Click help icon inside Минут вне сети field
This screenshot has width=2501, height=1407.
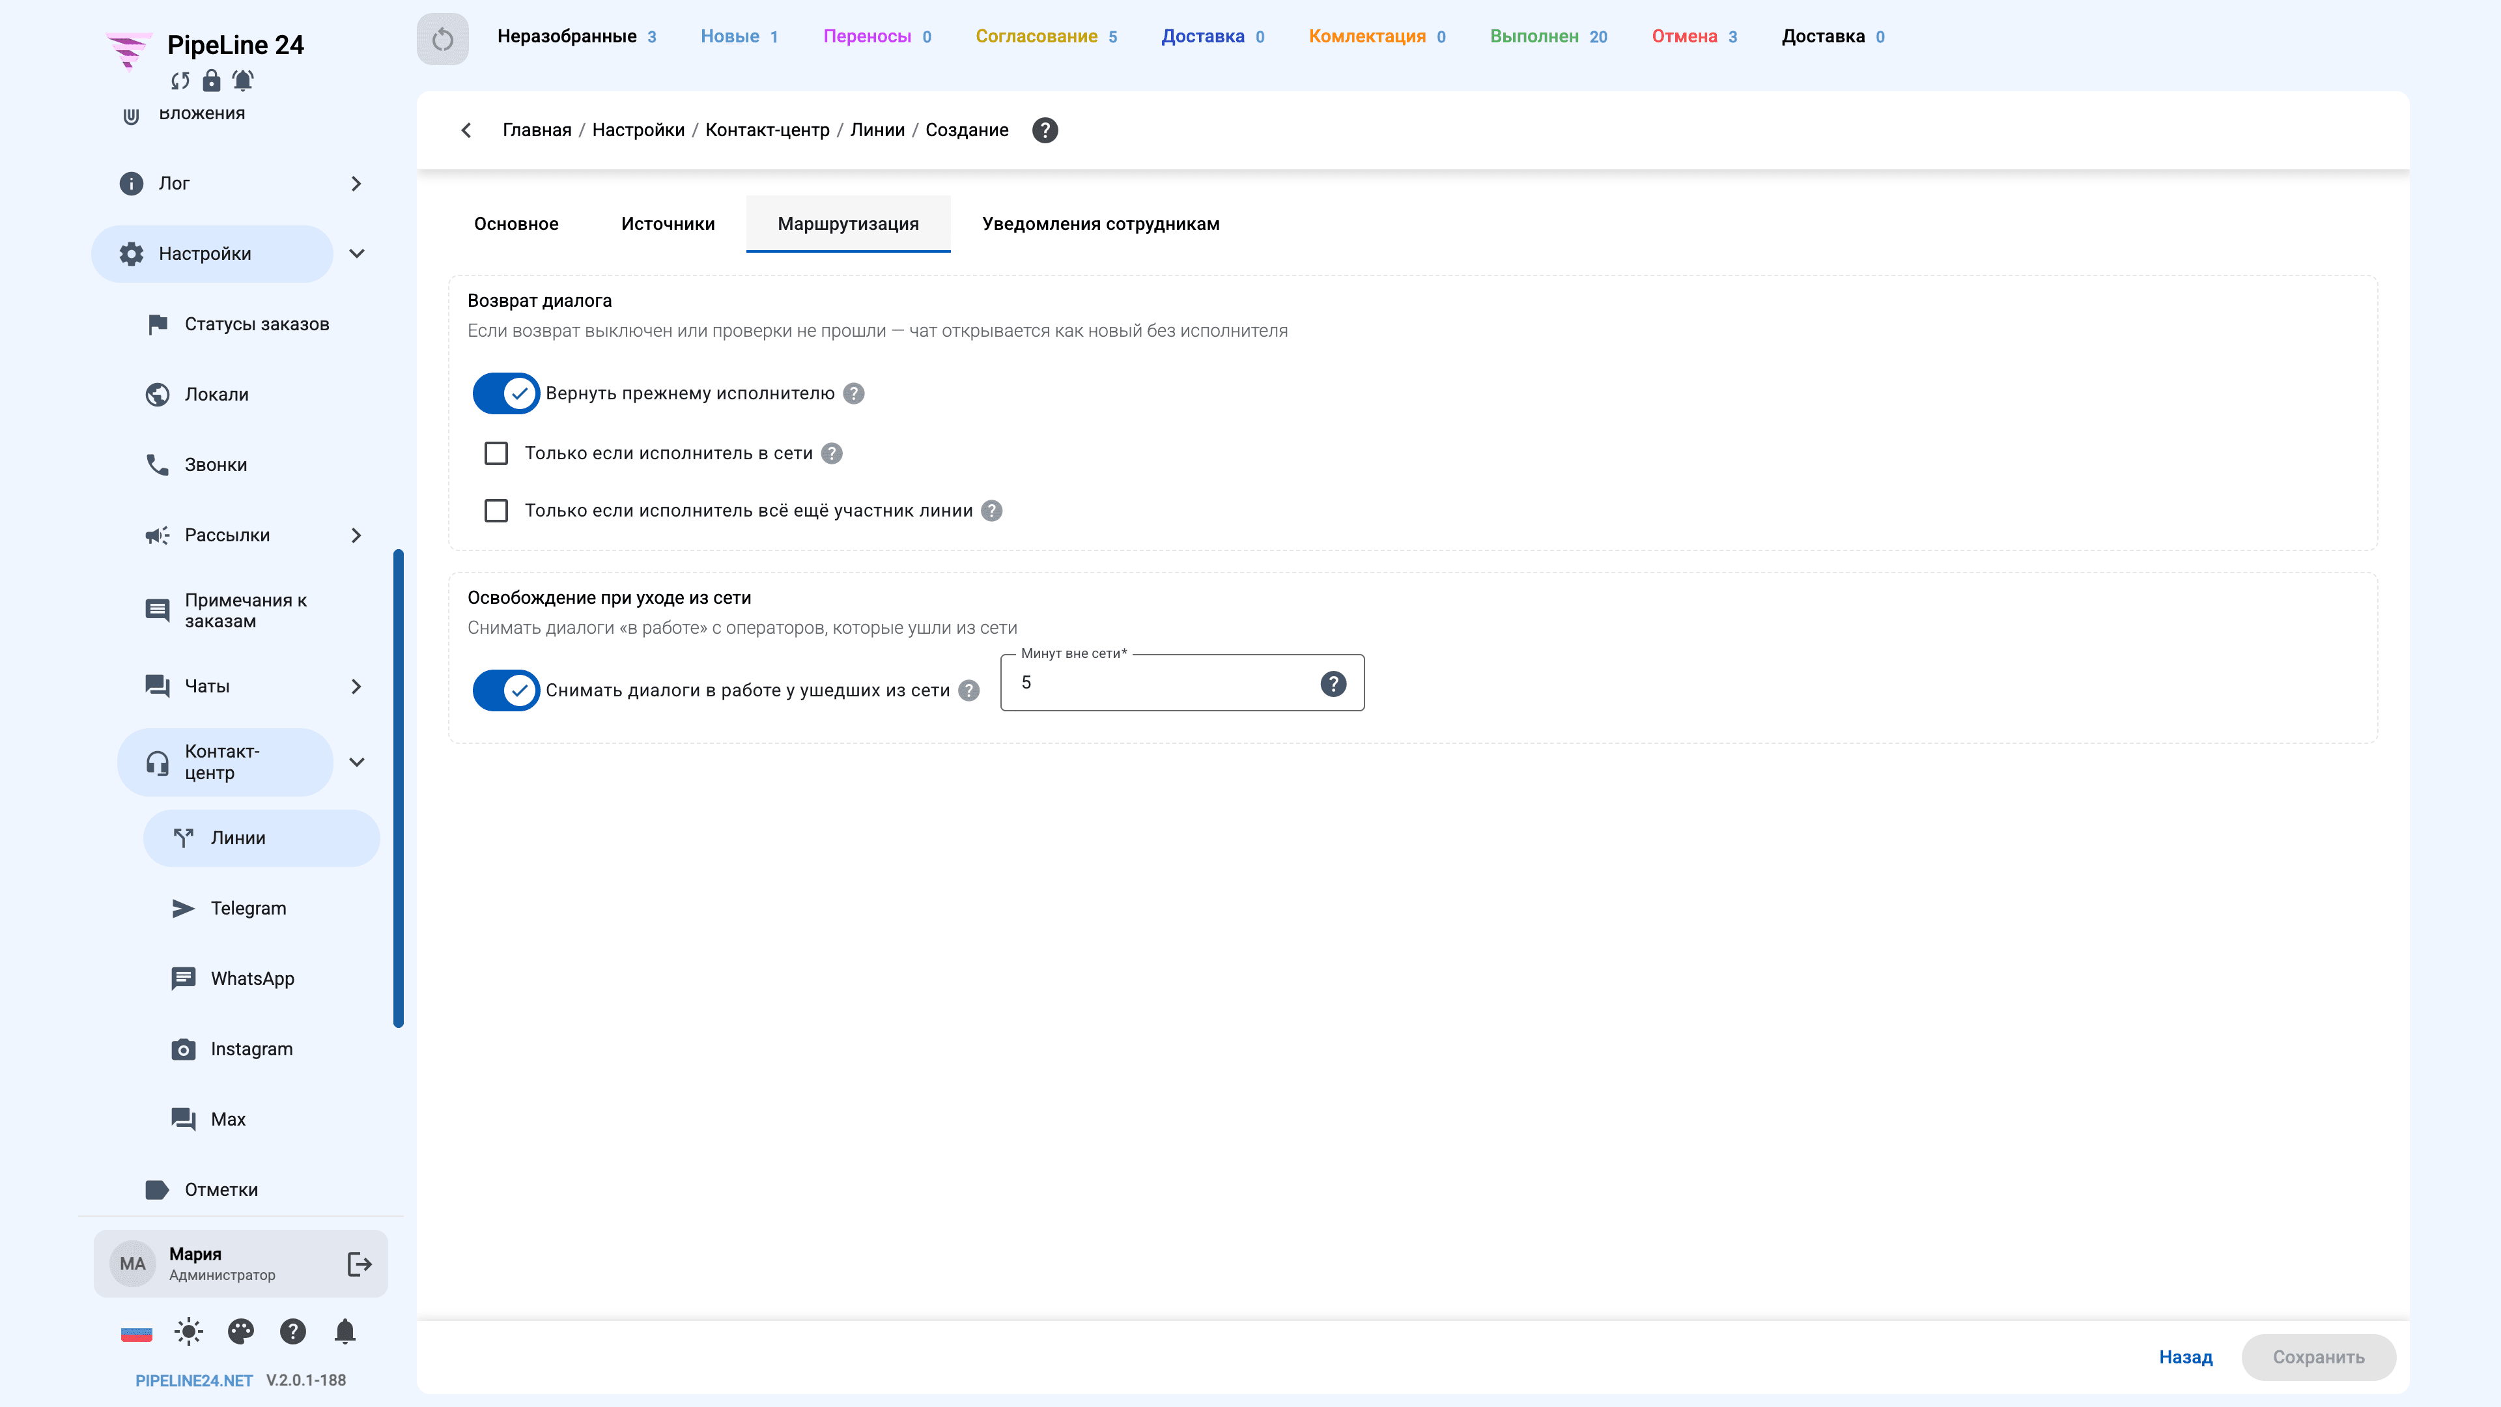pyautogui.click(x=1333, y=683)
